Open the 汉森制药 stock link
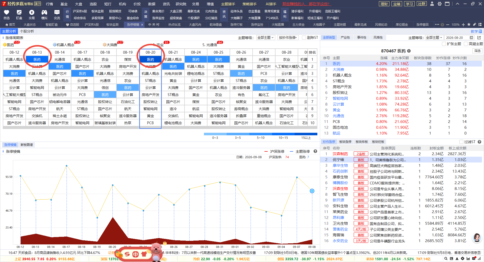The height and width of the screenshot is (262, 484). click(340, 154)
